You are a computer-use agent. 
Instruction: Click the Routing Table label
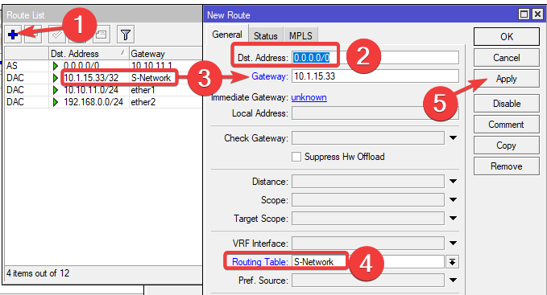(x=260, y=262)
